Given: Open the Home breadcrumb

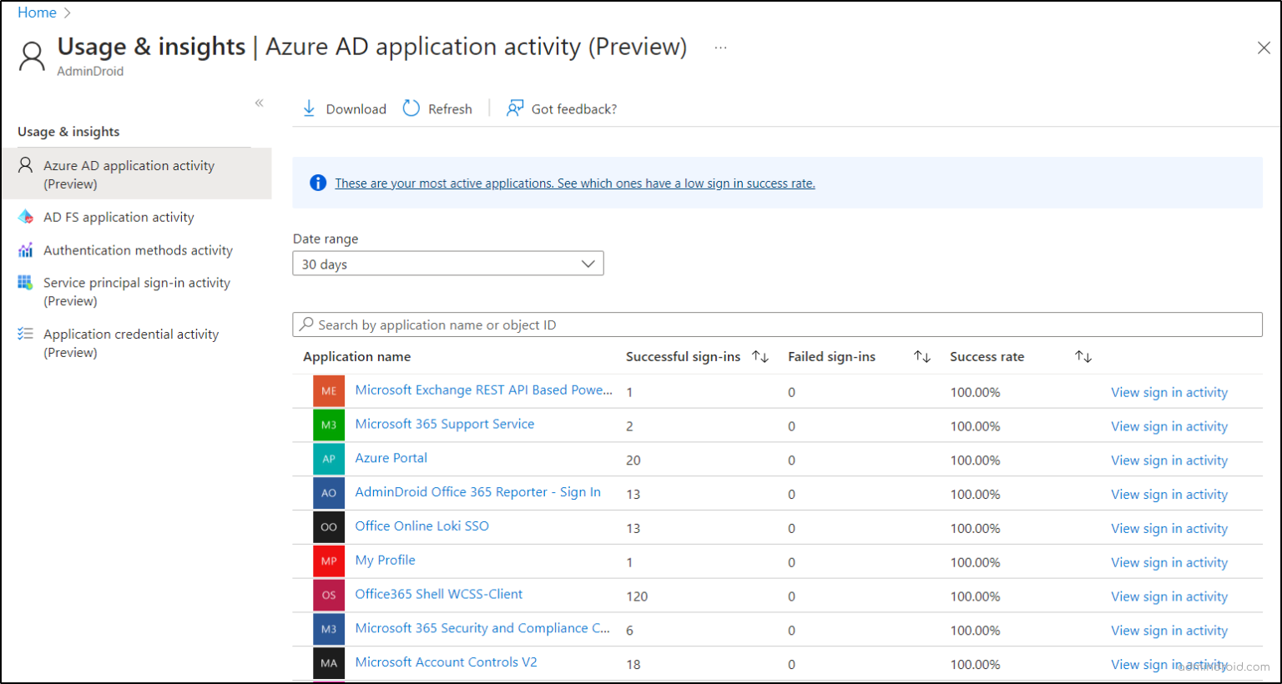Looking at the screenshot, I should pyautogui.click(x=37, y=13).
